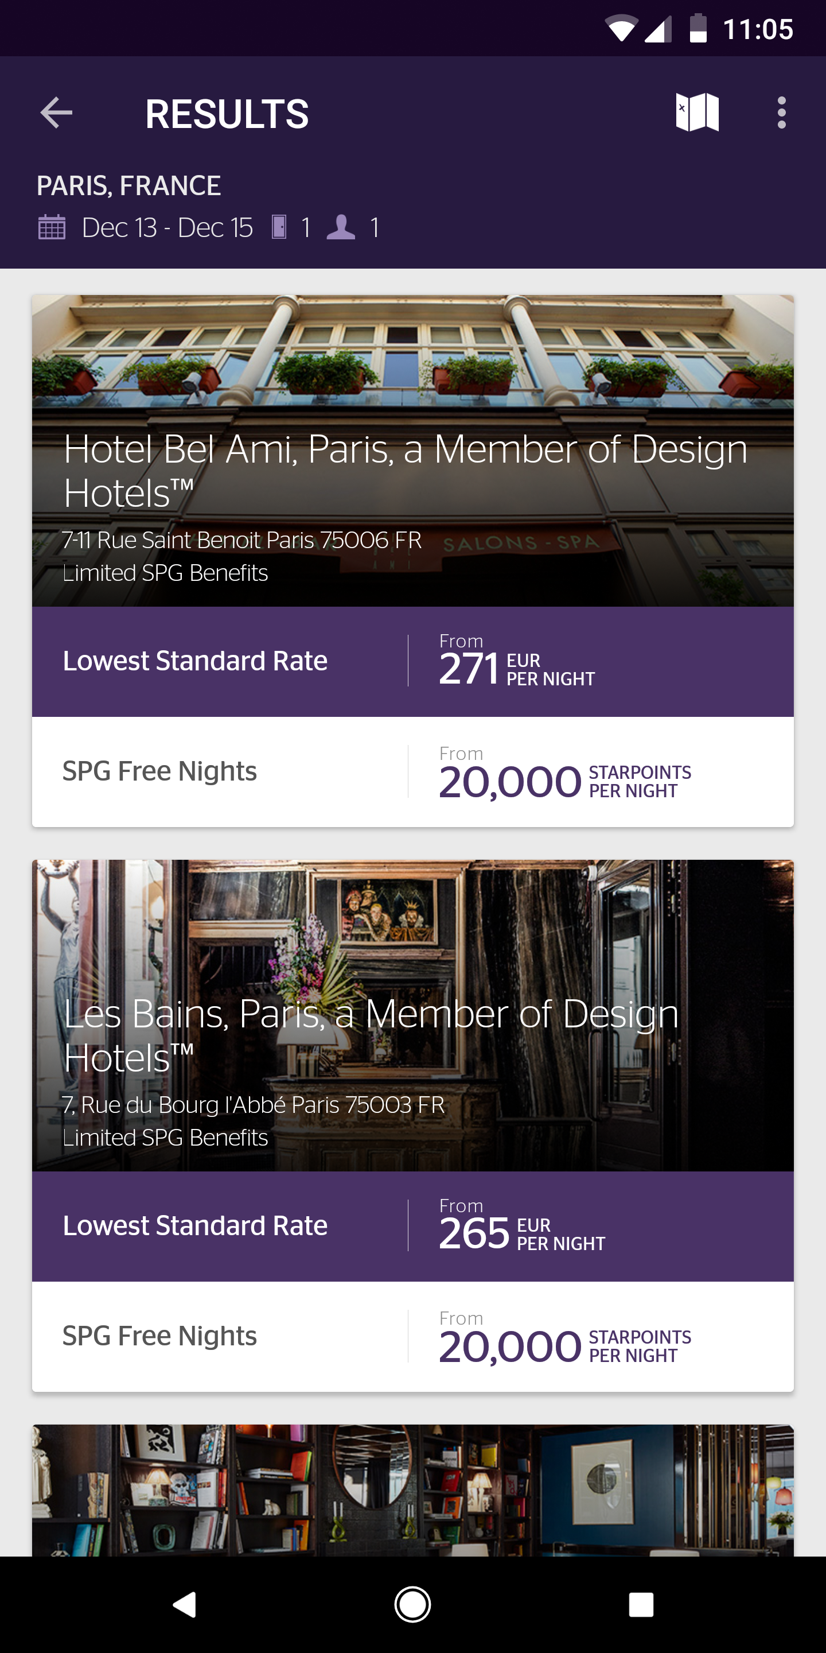
Task: Tap the calendar icon beside the dates
Action: click(x=52, y=228)
